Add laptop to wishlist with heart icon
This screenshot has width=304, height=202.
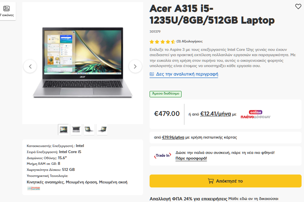[x=298, y=6]
